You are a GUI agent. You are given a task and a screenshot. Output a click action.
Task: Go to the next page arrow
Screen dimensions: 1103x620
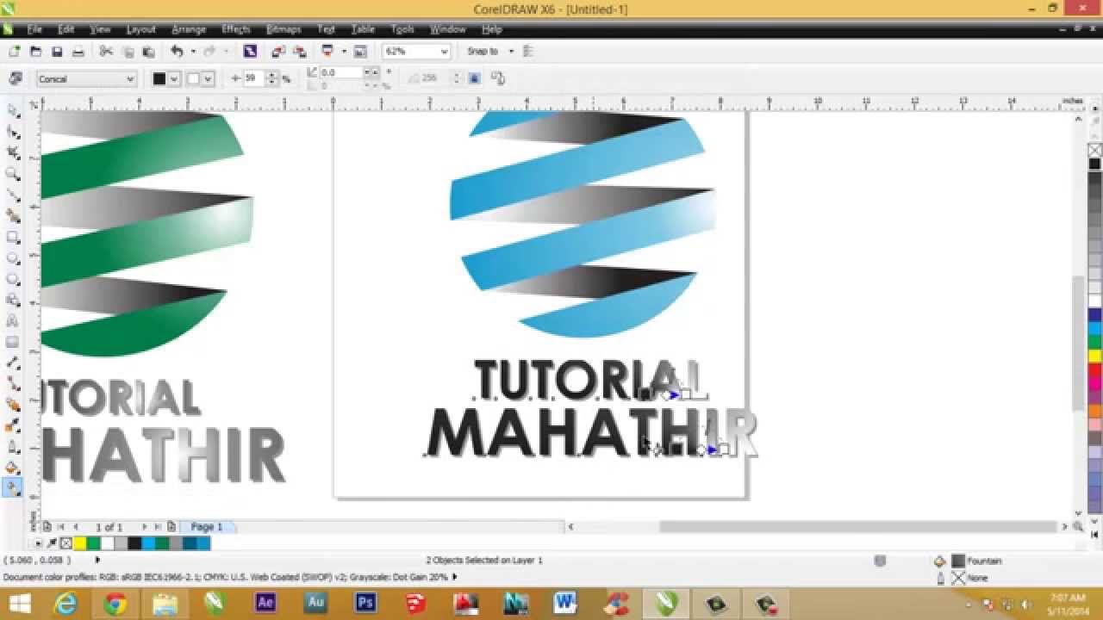pos(144,526)
